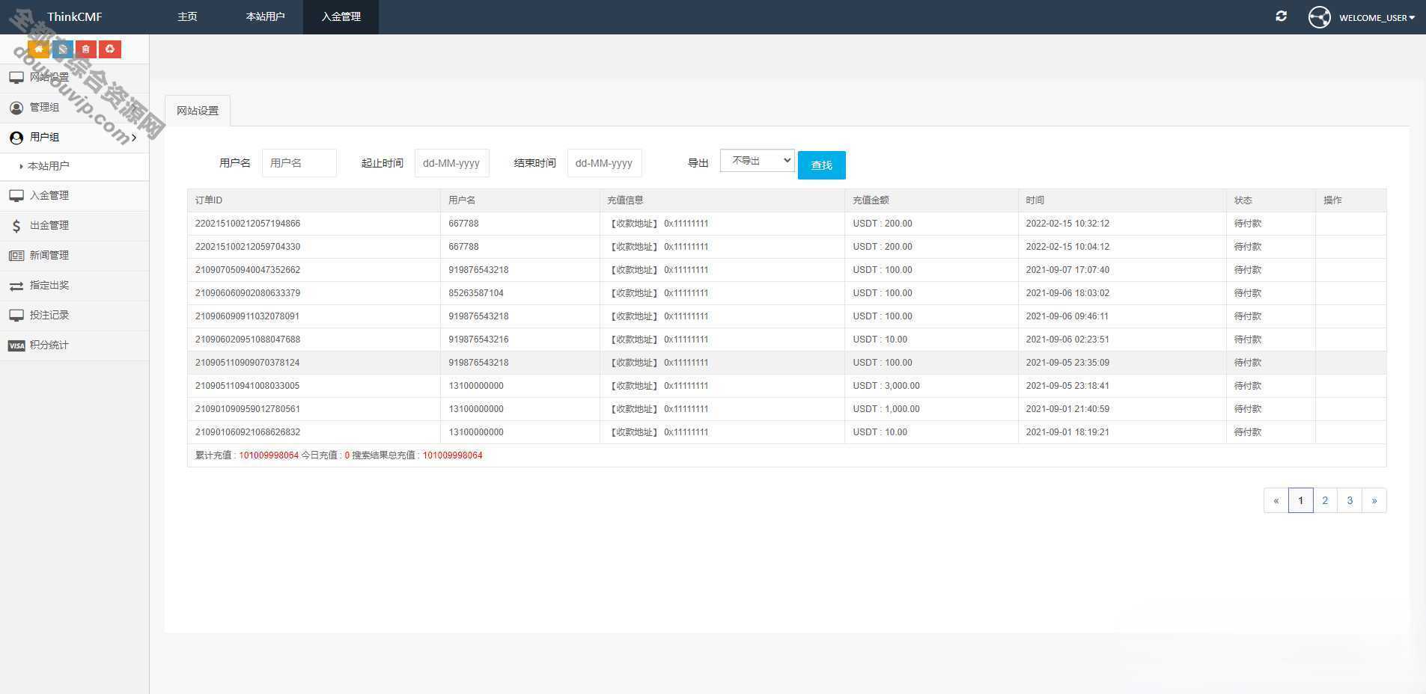Click the red trash shortcut icon
The width and height of the screenshot is (1426, 694).
(86, 49)
